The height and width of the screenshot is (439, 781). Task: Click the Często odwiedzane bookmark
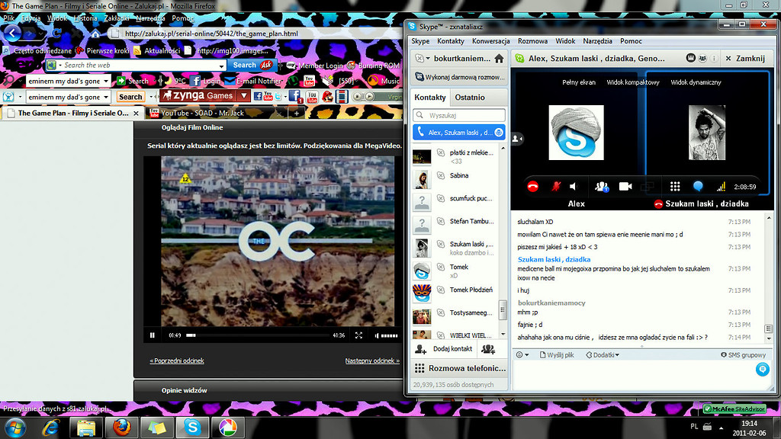37,51
